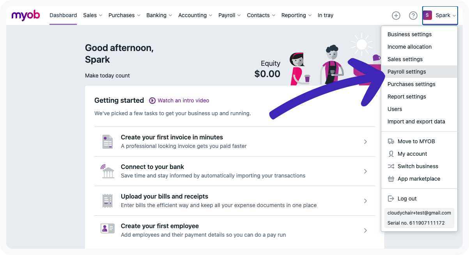Choose Switch business option
This screenshot has width=469, height=255.
point(418,166)
